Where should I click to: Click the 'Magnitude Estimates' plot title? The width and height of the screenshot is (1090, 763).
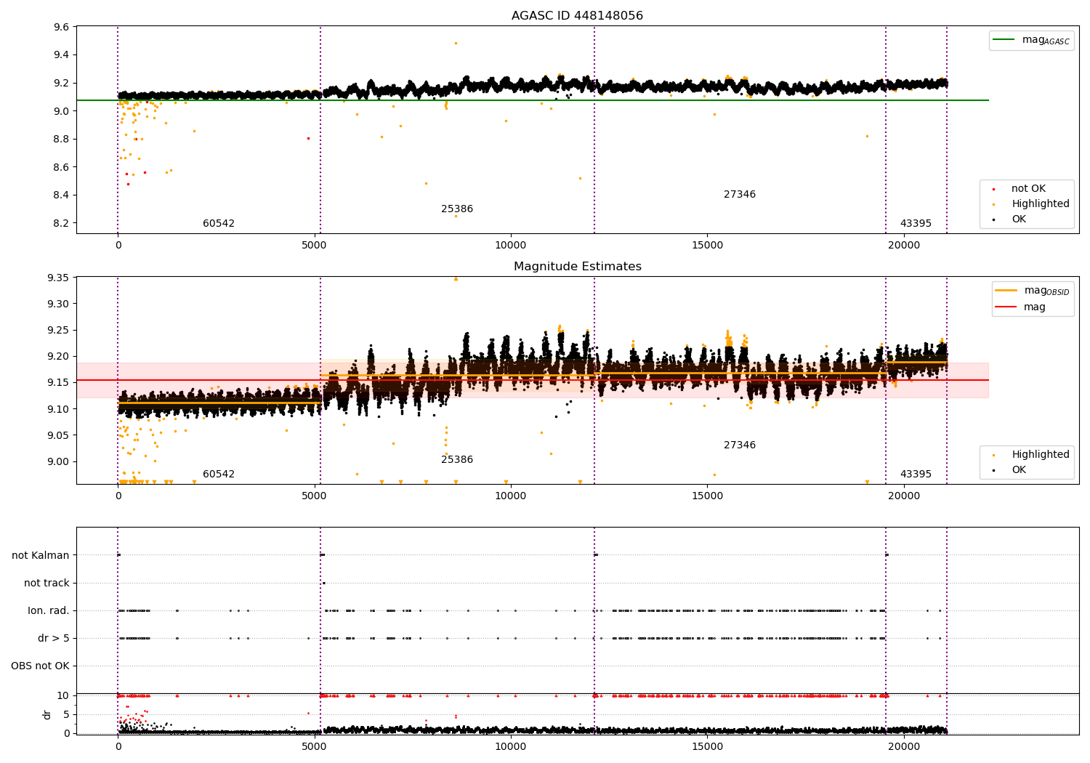pyautogui.click(x=577, y=267)
